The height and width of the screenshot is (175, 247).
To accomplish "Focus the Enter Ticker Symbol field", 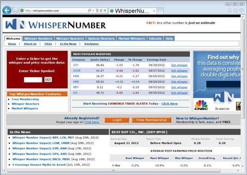I will click(x=33, y=80).
